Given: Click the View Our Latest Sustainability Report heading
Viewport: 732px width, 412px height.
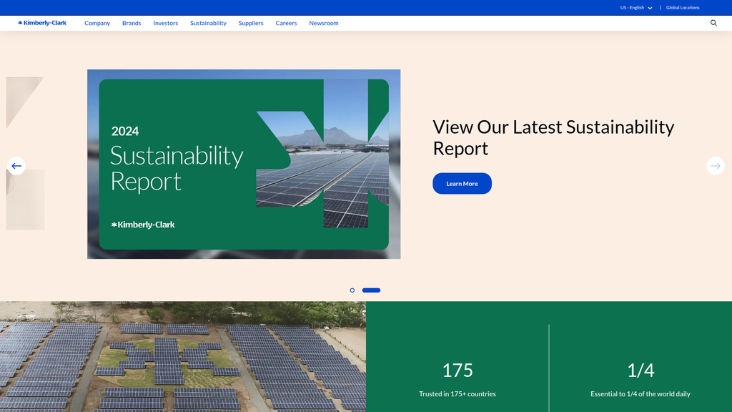Looking at the screenshot, I should 553,137.
